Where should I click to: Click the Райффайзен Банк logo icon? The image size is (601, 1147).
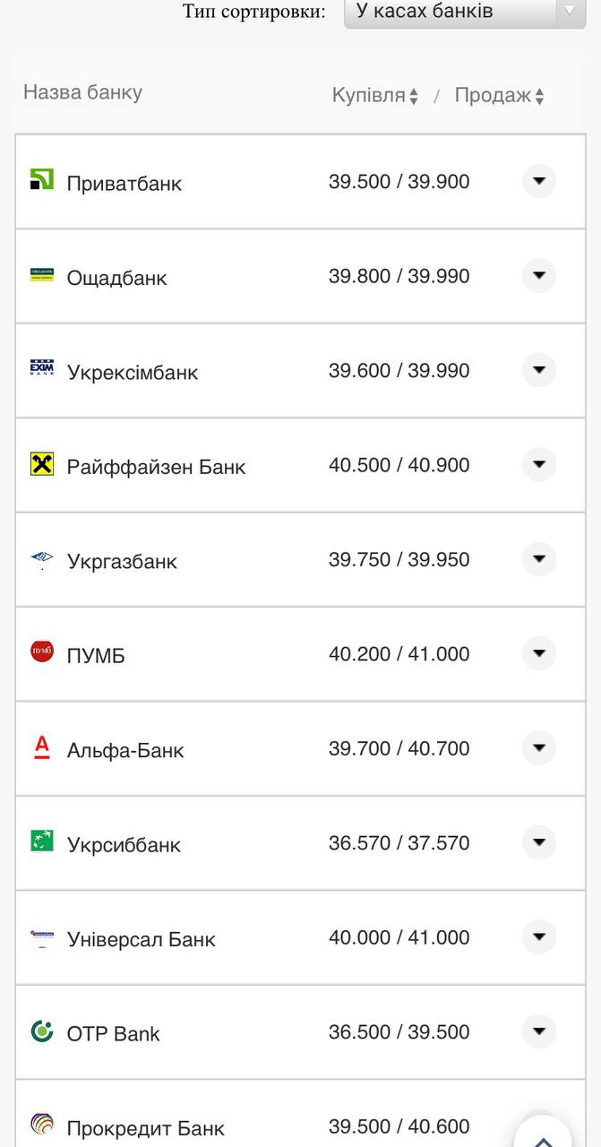pos(42,463)
